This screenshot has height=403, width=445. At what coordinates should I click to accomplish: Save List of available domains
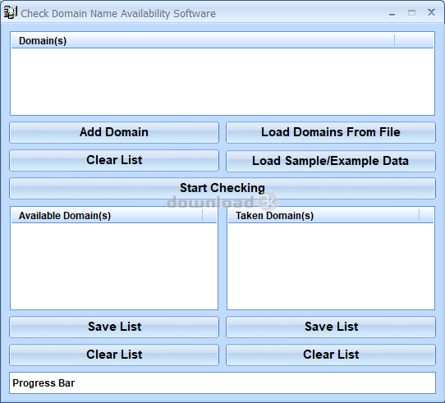point(114,327)
